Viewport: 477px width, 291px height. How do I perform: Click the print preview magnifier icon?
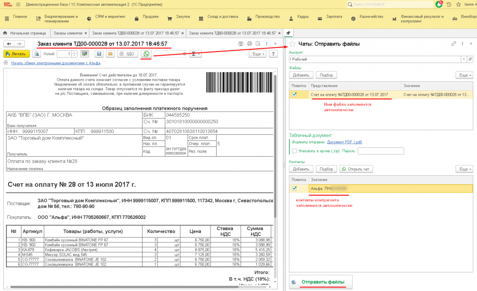(x=37, y=54)
